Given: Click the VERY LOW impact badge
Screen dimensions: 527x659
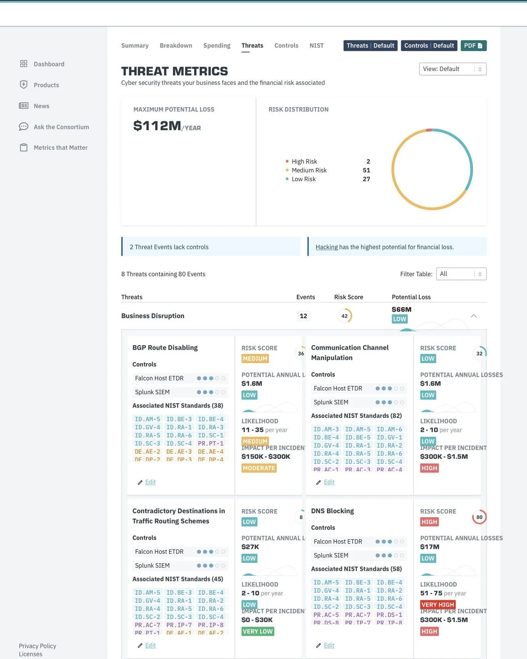Looking at the screenshot, I should [x=258, y=631].
